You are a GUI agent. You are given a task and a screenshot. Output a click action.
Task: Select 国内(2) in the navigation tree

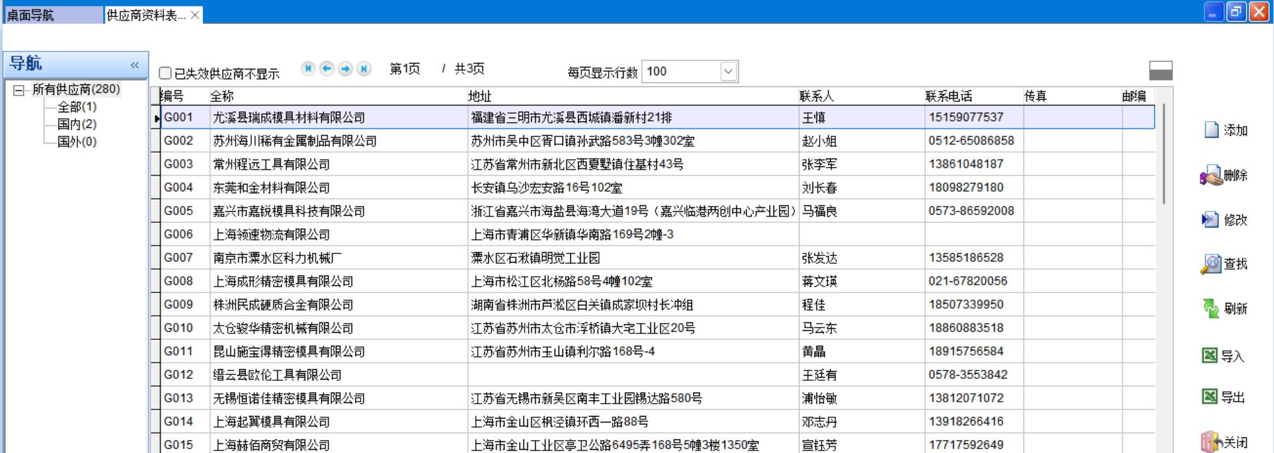pos(77,124)
